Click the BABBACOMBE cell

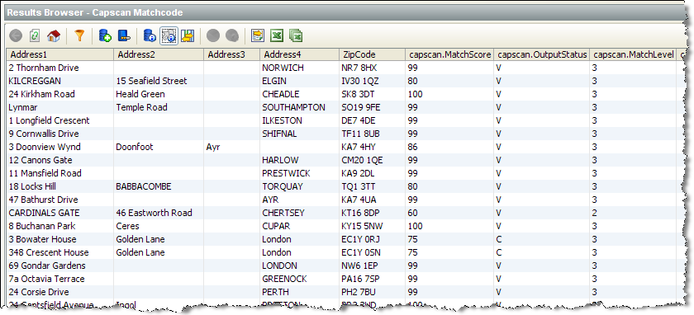pos(159,186)
